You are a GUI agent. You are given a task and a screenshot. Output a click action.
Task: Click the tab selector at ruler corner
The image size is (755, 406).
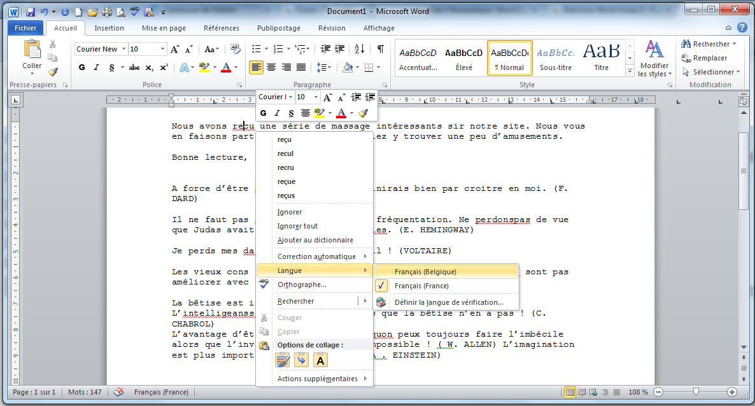pos(16,100)
